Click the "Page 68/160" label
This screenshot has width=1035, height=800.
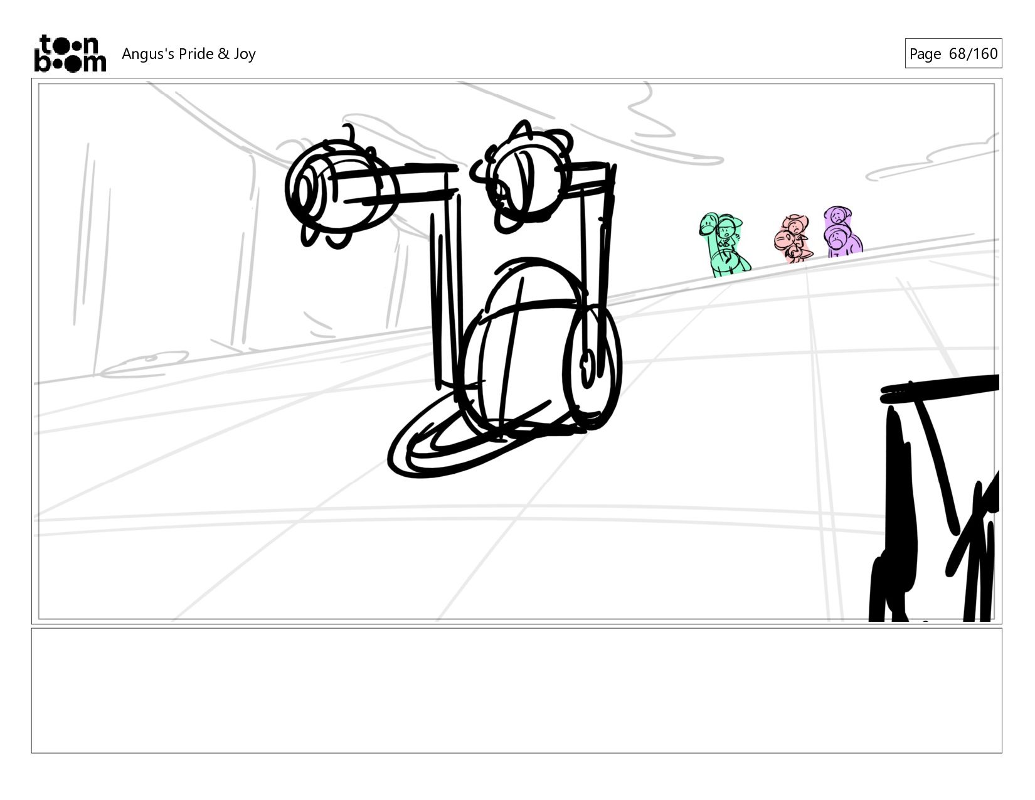(953, 54)
